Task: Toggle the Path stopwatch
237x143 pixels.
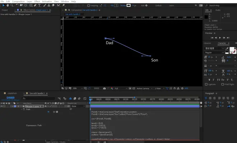Action: click(24, 109)
